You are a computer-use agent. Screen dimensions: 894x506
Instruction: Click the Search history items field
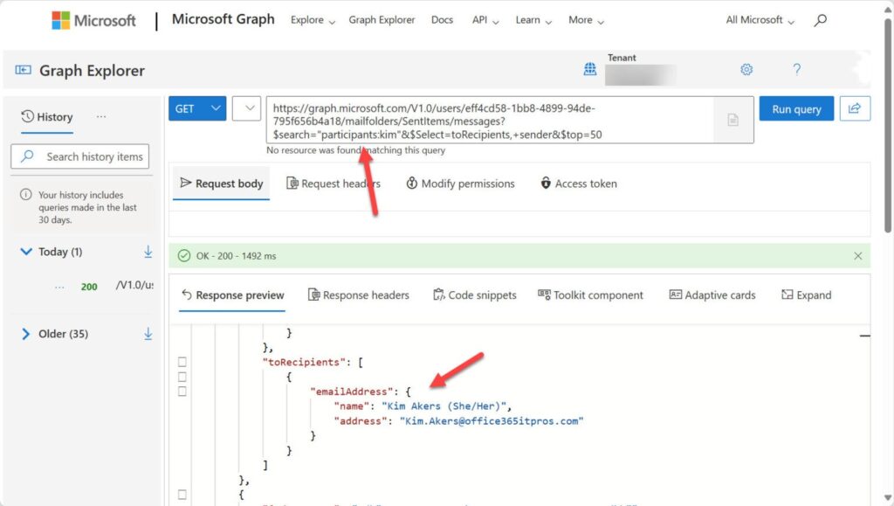click(x=79, y=156)
